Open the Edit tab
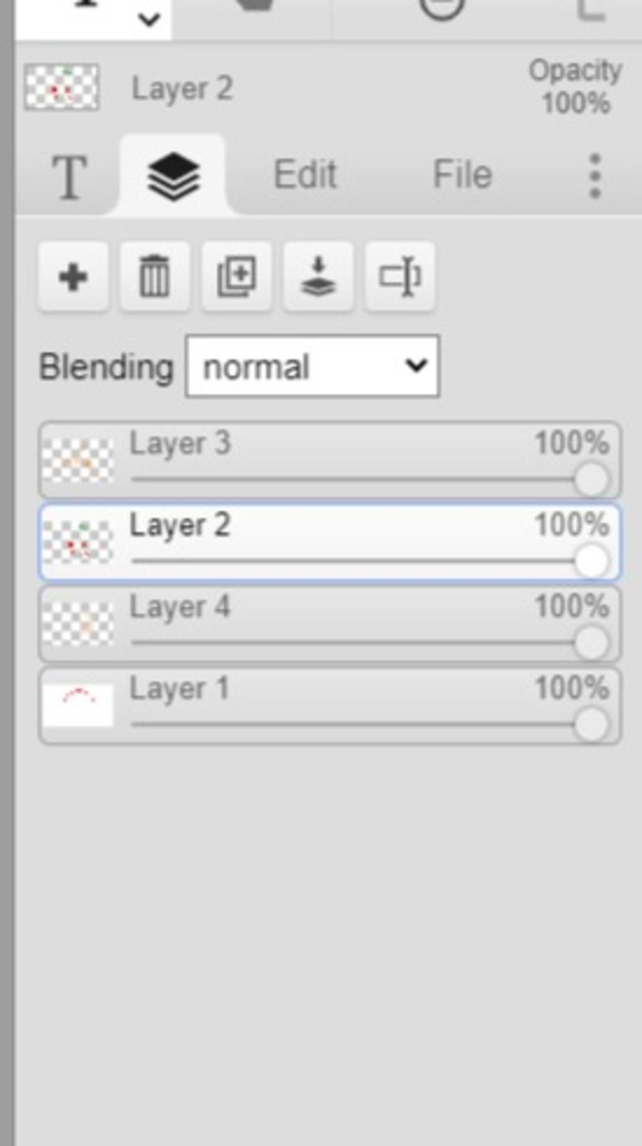The image size is (642, 1146). coord(305,174)
